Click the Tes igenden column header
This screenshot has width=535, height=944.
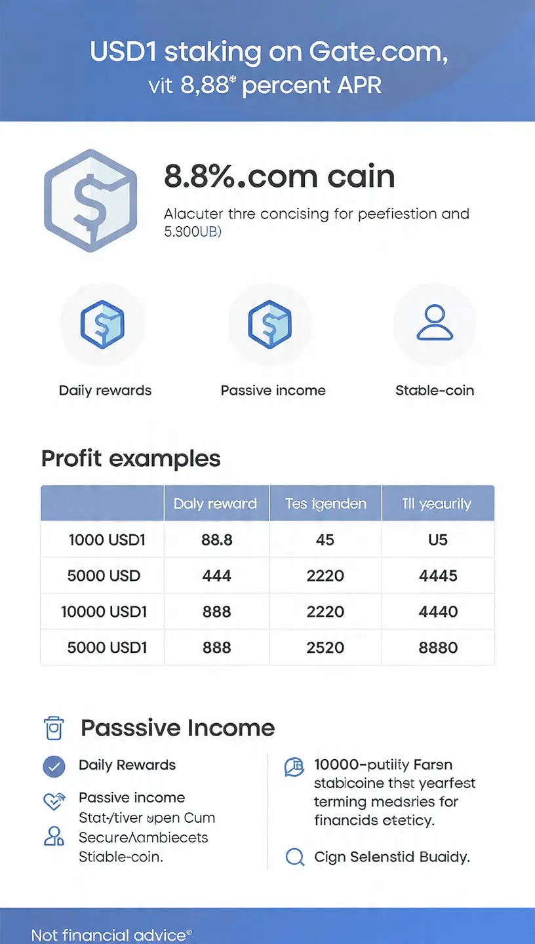click(x=325, y=503)
